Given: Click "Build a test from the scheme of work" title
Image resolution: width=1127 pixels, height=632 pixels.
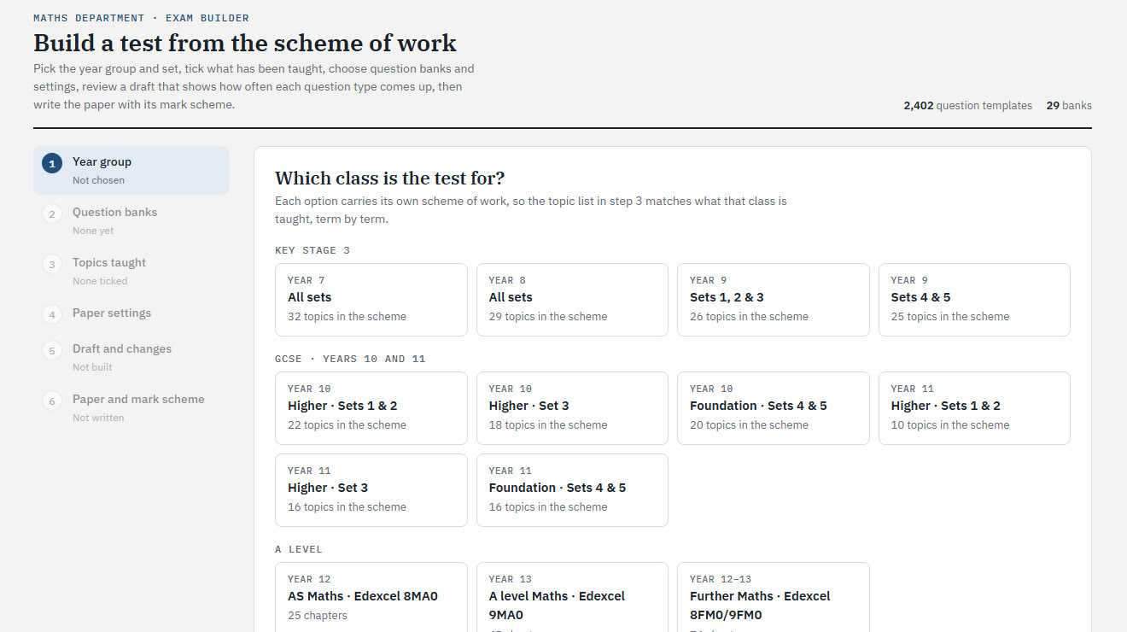Looking at the screenshot, I should coord(245,43).
